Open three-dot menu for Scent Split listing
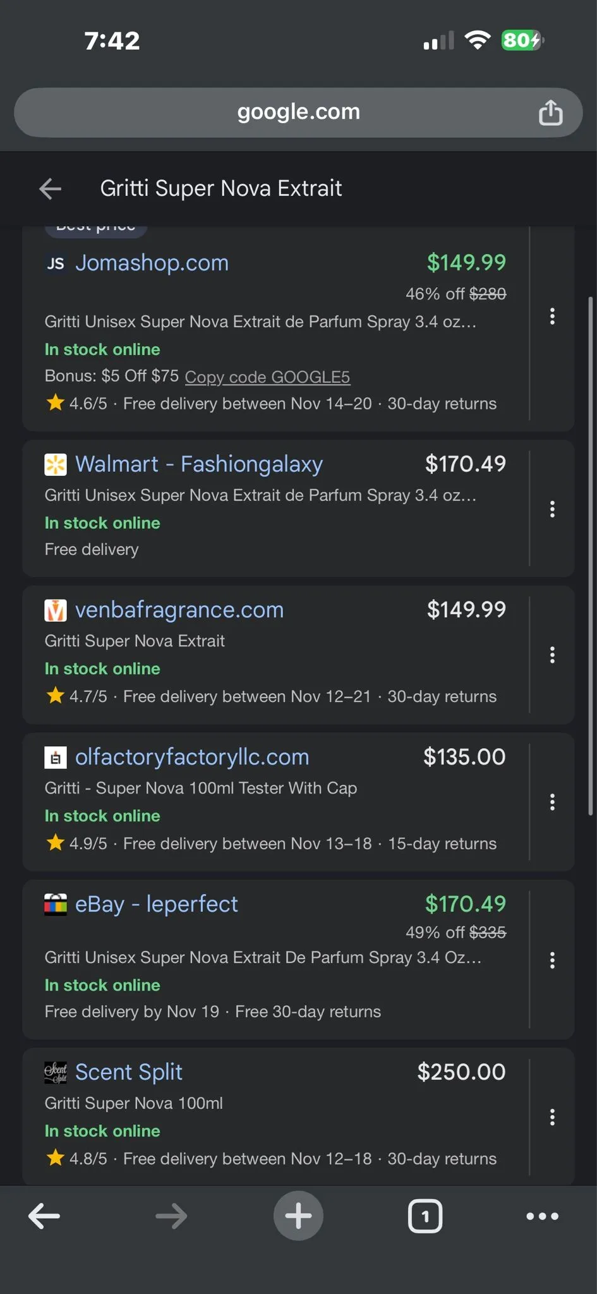597x1294 pixels. tap(552, 1117)
